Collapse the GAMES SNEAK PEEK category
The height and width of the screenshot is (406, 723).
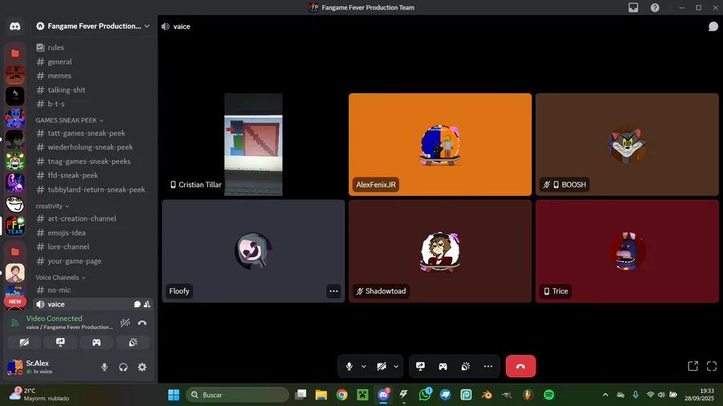coord(70,120)
